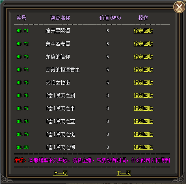
Task: Select the NO.80 row number
Action: tap(22, 147)
